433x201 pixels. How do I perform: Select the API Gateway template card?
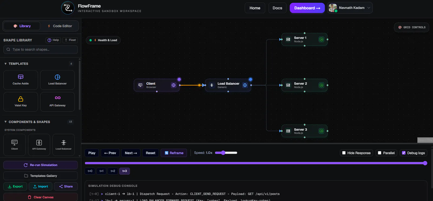click(57, 102)
